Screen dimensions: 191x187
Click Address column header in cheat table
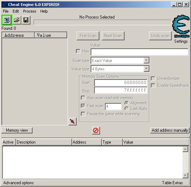tap(87, 142)
